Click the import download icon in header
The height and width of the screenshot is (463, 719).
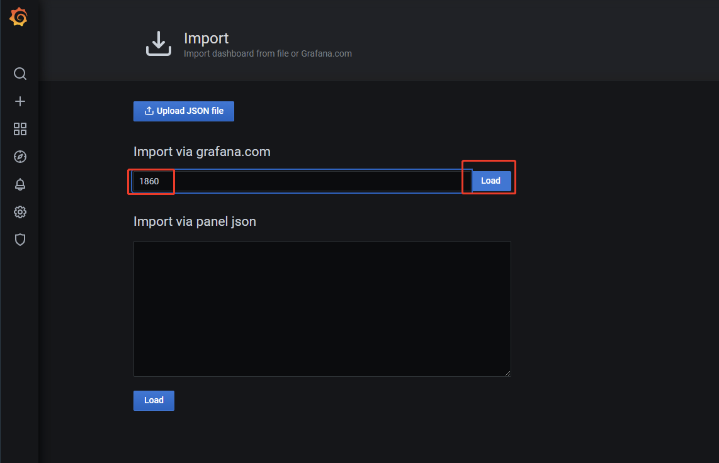coord(159,44)
